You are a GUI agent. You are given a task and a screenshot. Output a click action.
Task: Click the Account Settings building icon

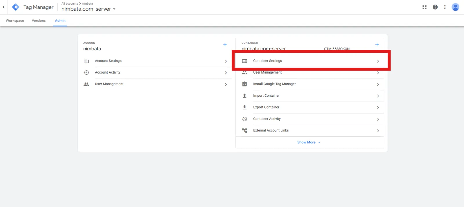pyautogui.click(x=86, y=61)
